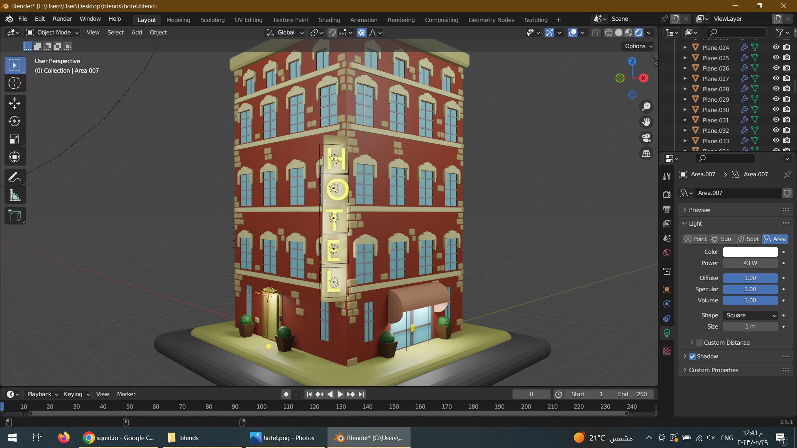797x448 pixels.
Task: Select the Transform tool icon
Action: tap(15, 157)
